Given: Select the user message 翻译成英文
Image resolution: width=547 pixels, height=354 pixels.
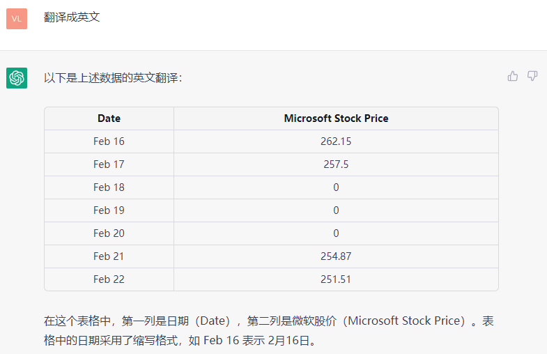Looking at the screenshot, I should click(72, 17).
